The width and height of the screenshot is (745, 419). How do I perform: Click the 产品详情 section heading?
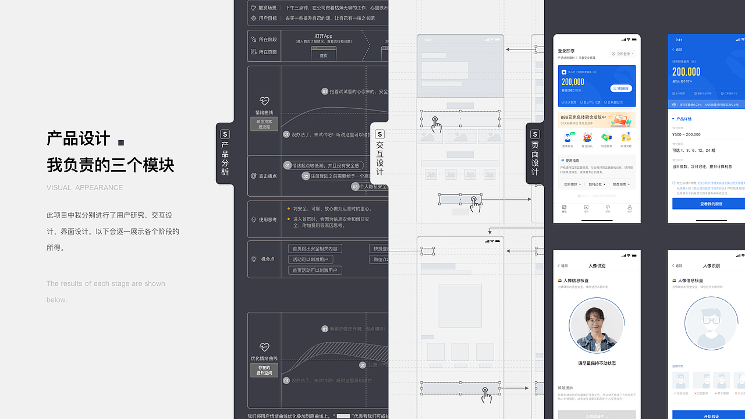685,119
